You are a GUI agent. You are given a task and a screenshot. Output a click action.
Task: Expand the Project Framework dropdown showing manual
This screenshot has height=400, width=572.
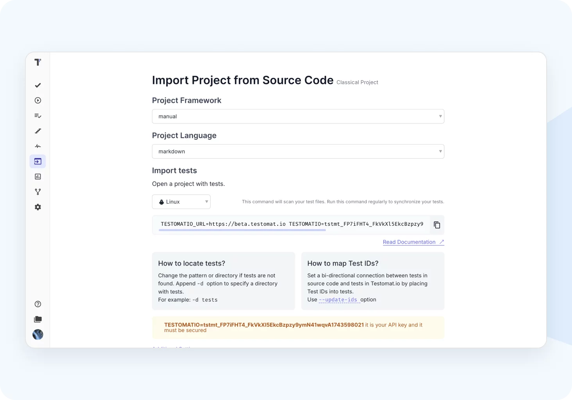point(298,116)
